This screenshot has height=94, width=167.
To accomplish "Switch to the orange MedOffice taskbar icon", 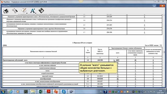I will [56, 92].
